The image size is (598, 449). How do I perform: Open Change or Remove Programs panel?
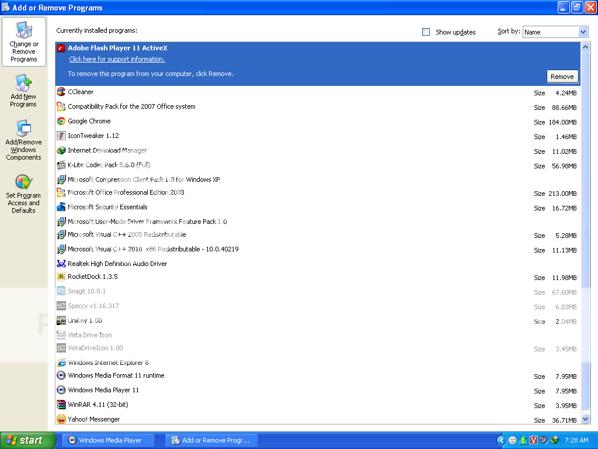point(23,42)
